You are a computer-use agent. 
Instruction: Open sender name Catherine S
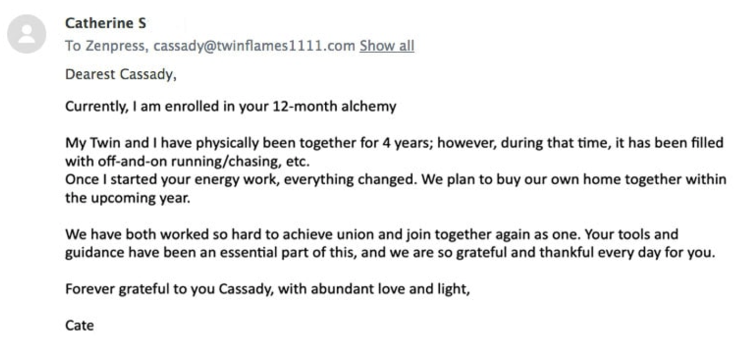(x=106, y=23)
